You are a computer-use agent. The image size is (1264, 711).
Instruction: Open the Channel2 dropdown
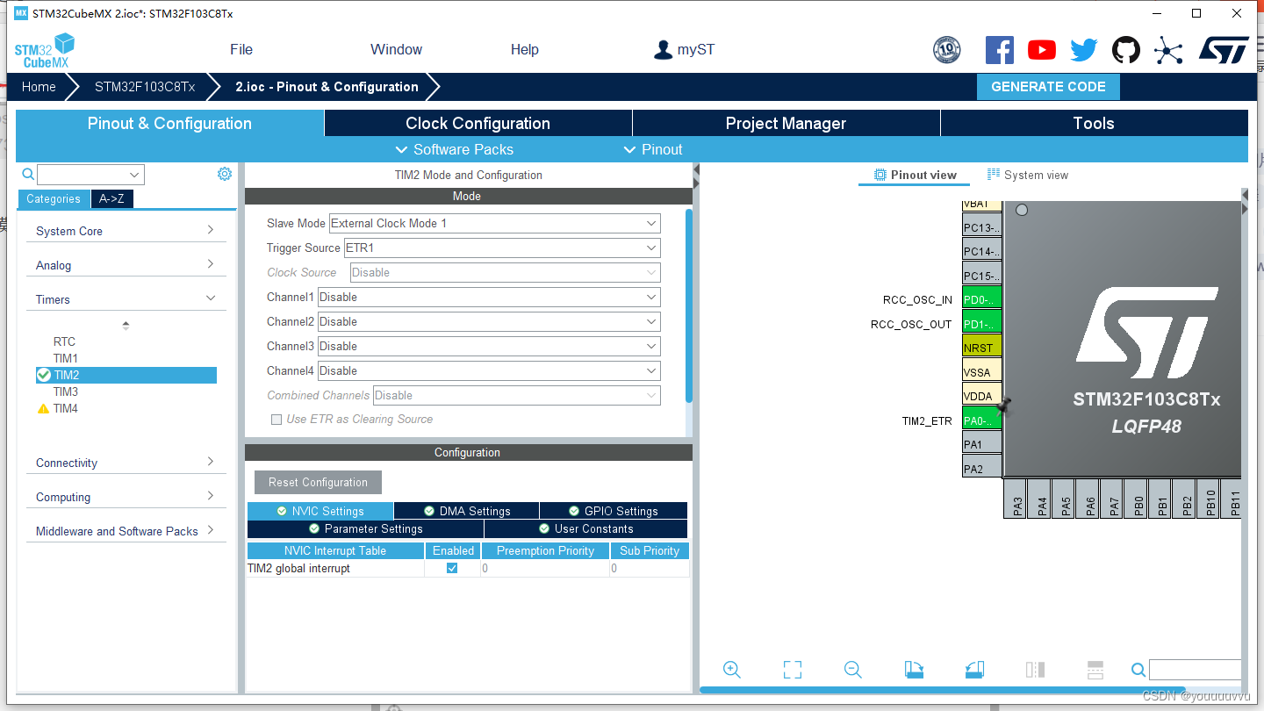pyautogui.click(x=489, y=321)
